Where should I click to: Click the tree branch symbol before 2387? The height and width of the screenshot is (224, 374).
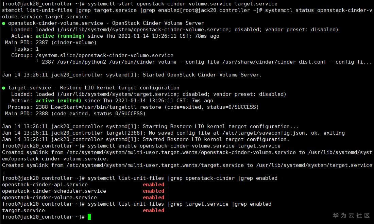(38, 62)
